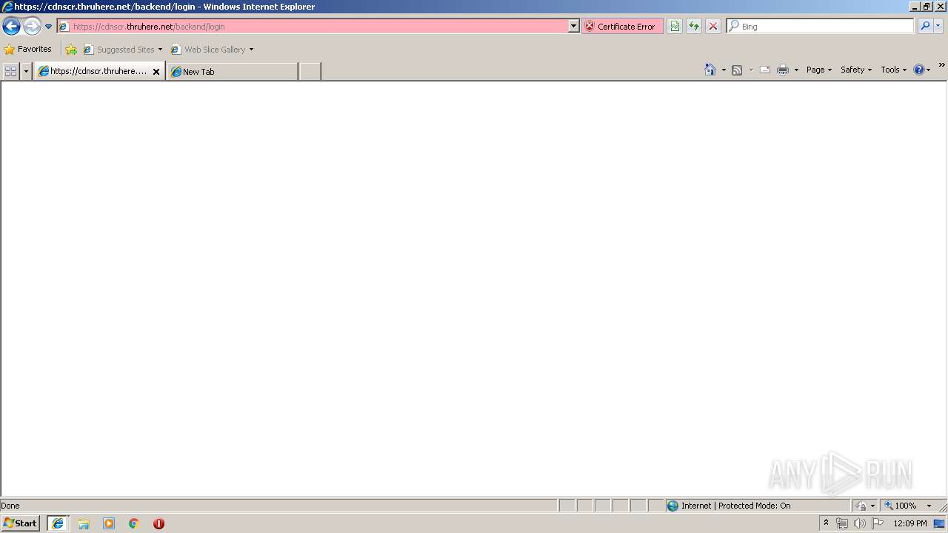Click the Show Desktop button

pyautogui.click(x=940, y=523)
